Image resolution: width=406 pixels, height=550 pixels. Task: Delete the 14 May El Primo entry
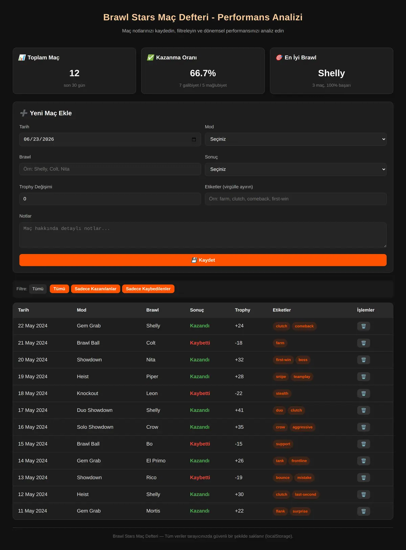tap(363, 461)
